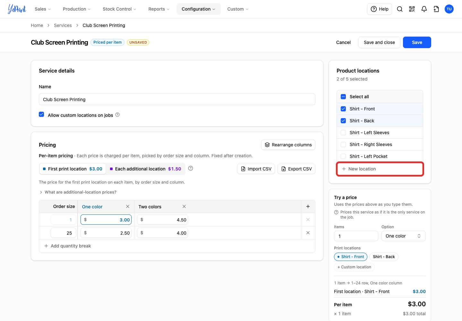
Task: Click the new document icon in header
Action: 436,9
